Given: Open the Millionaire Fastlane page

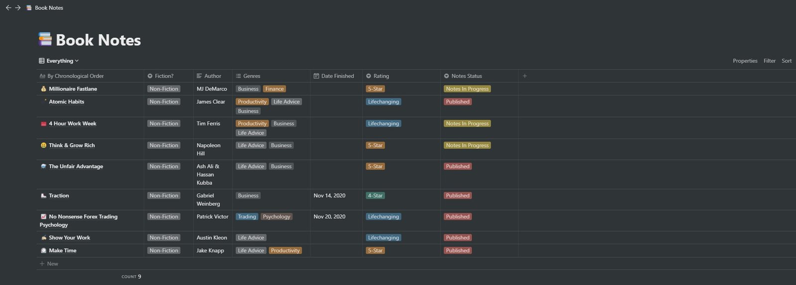Looking at the screenshot, I should coord(73,89).
